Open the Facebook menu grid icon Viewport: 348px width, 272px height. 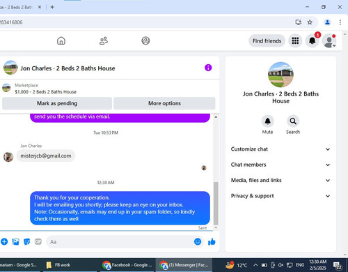[295, 40]
